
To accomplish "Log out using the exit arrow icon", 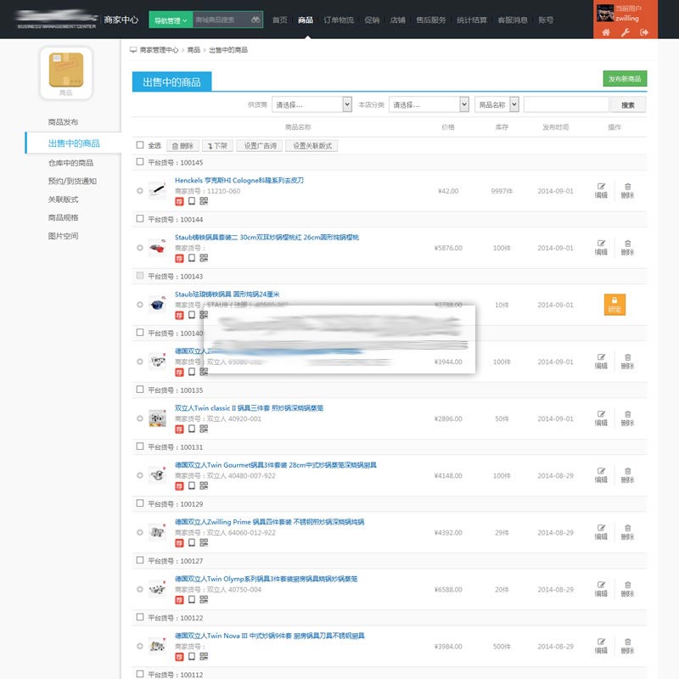I will [644, 32].
